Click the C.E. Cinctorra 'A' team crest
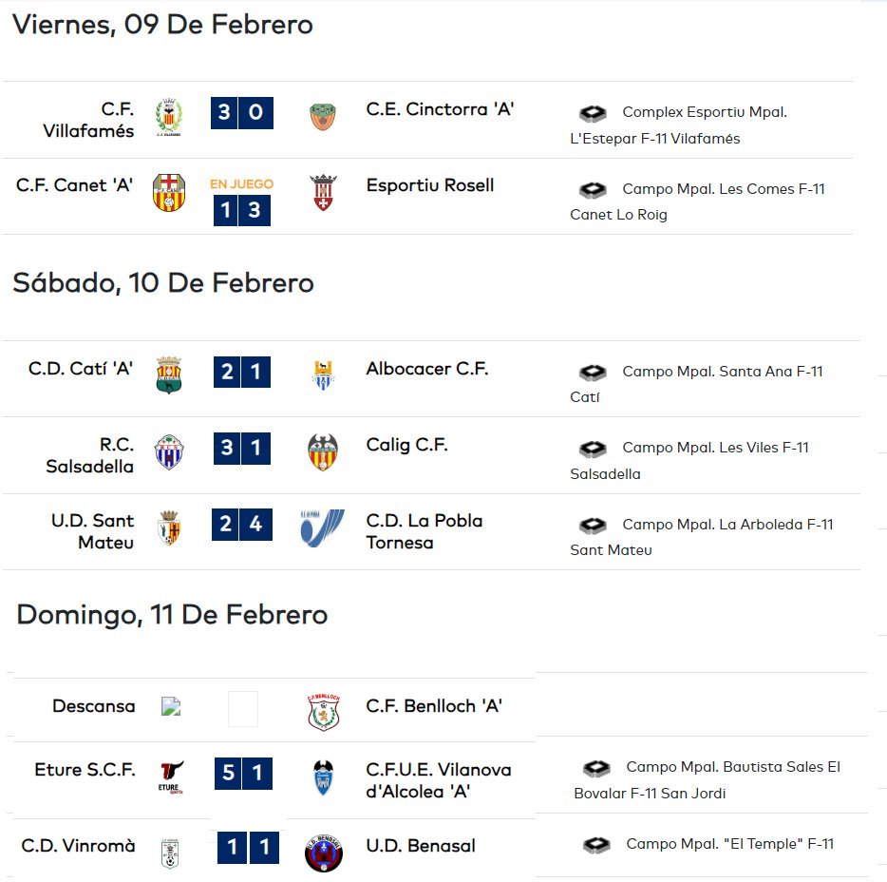The image size is (887, 882). (x=323, y=116)
